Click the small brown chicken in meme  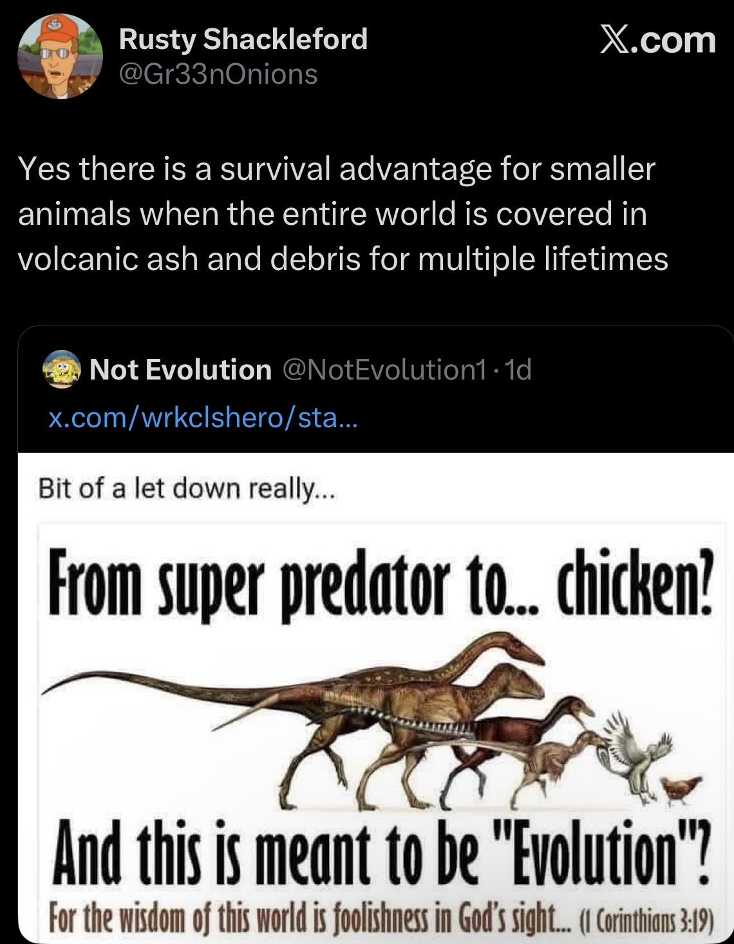point(678,789)
